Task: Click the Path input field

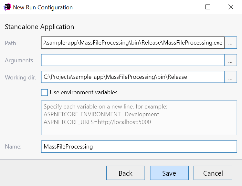Action: point(132,43)
